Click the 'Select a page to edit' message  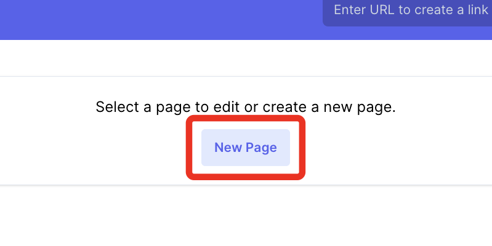click(245, 107)
